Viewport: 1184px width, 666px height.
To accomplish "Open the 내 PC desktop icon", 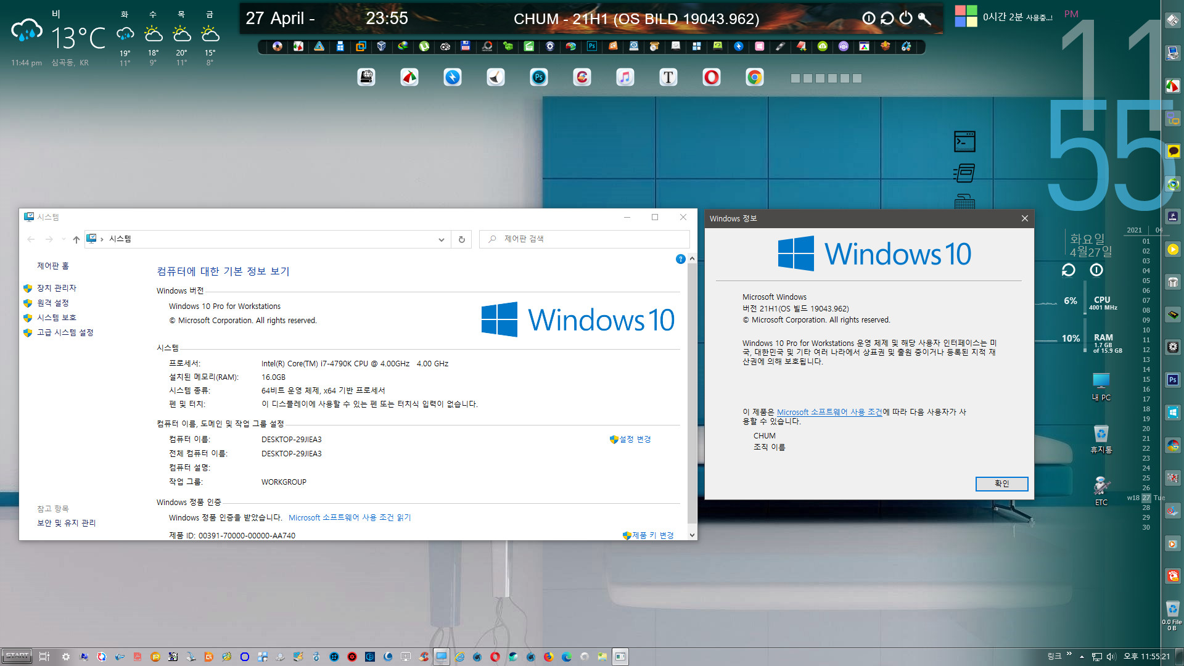I will [x=1101, y=387].
